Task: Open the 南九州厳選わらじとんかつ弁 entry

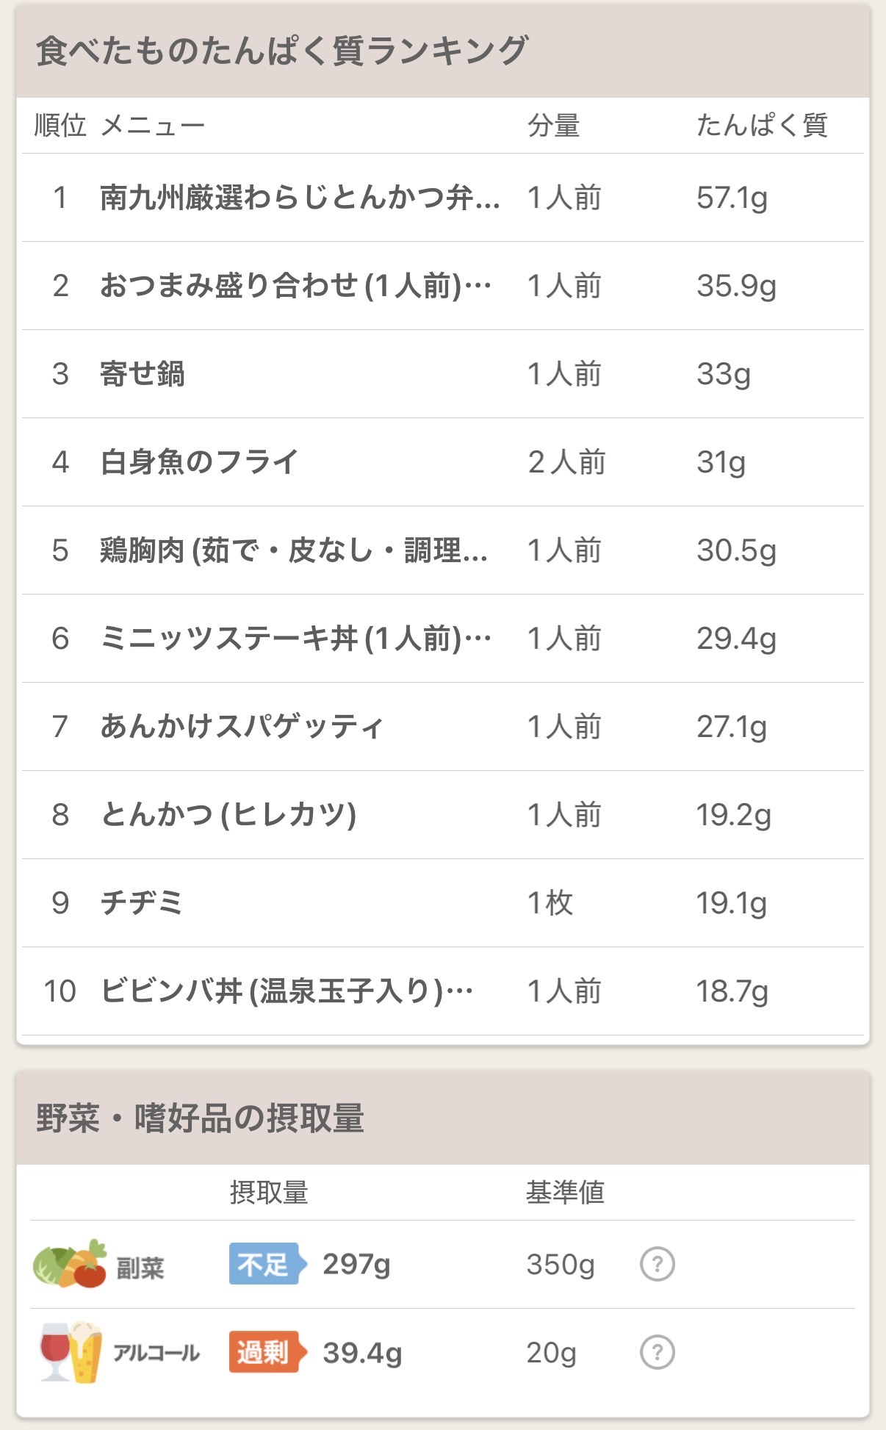Action: 300,198
